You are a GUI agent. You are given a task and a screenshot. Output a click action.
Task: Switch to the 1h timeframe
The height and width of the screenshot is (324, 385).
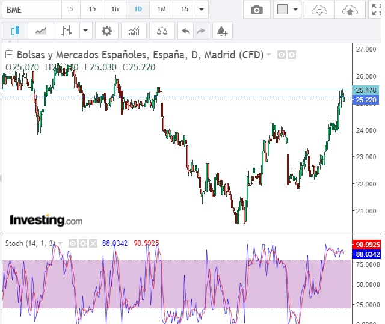pyautogui.click(x=114, y=10)
